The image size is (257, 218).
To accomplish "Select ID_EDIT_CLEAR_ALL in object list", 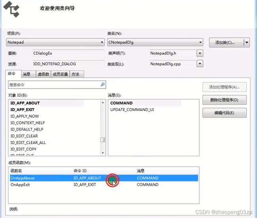I will (28, 142).
